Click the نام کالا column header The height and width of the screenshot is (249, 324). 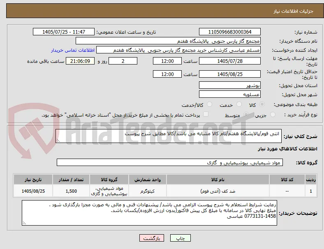(218, 180)
